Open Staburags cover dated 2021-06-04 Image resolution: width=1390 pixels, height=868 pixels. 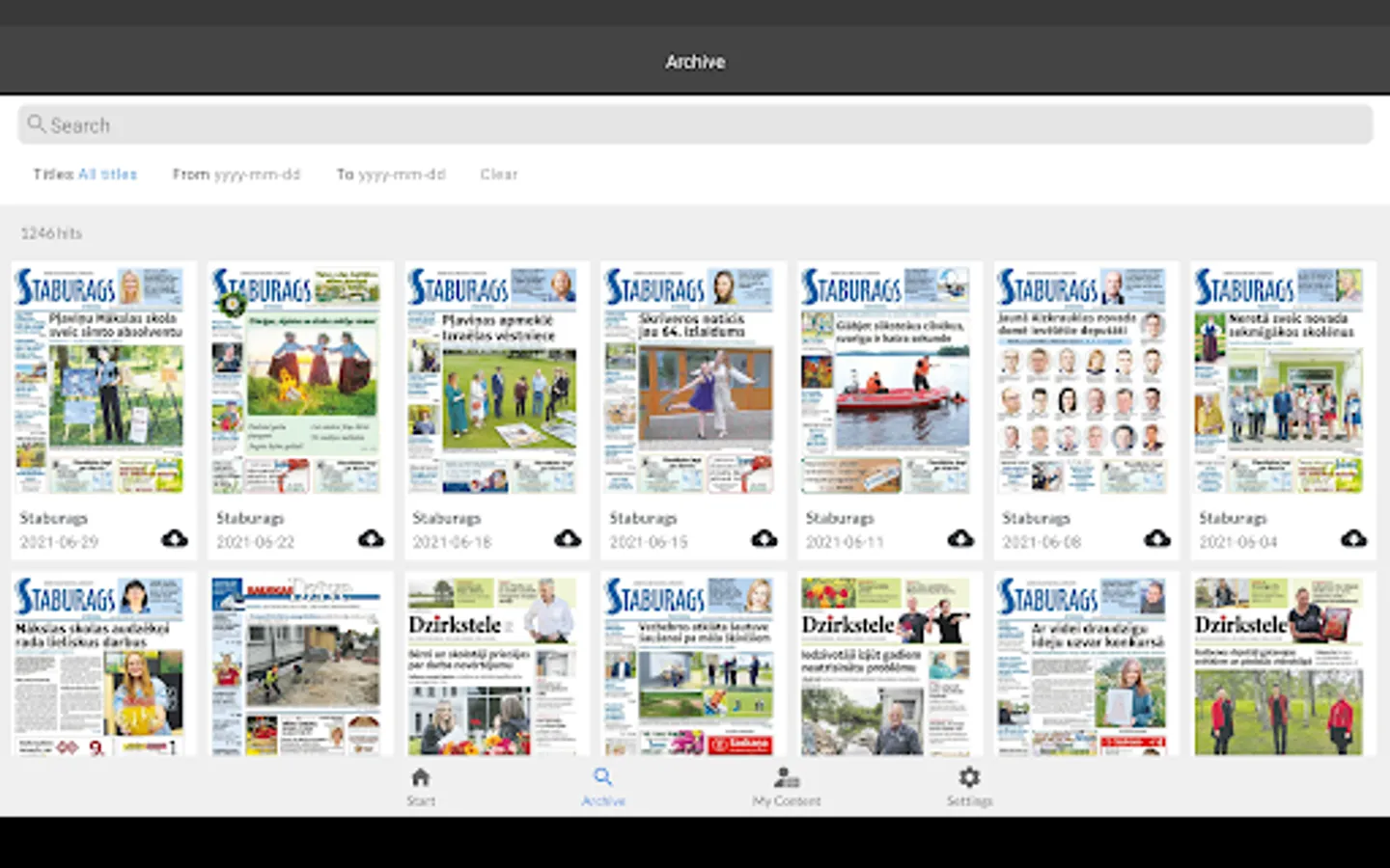(1279, 381)
